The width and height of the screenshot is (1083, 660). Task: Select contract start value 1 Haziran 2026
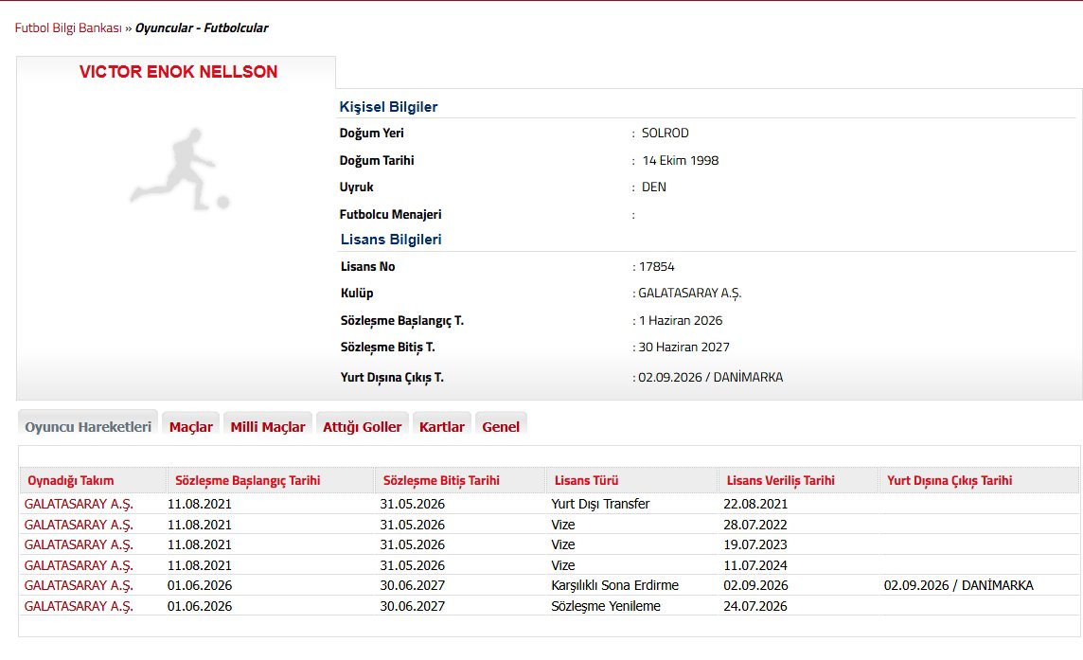coord(681,321)
